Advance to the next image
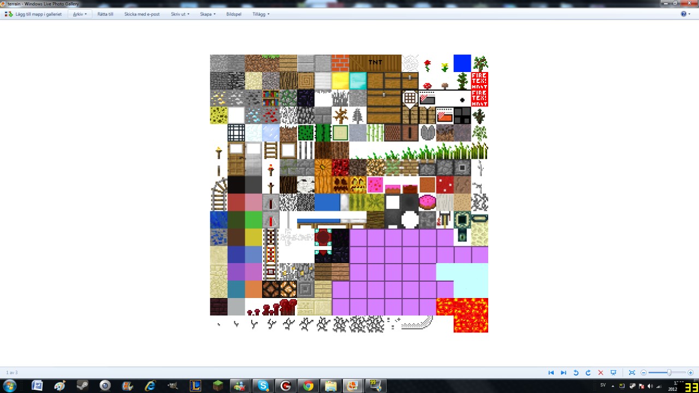The height and width of the screenshot is (393, 699). coord(563,372)
